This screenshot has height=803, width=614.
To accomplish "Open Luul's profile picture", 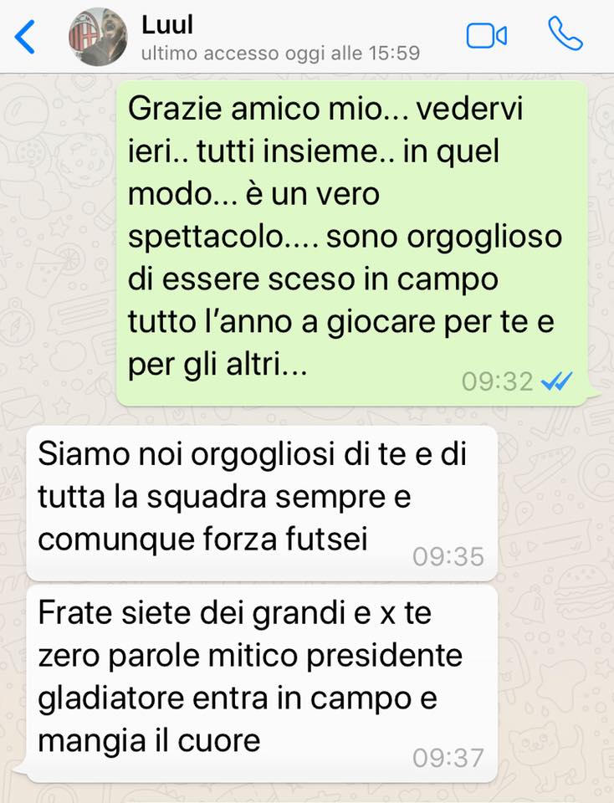I will click(x=98, y=37).
